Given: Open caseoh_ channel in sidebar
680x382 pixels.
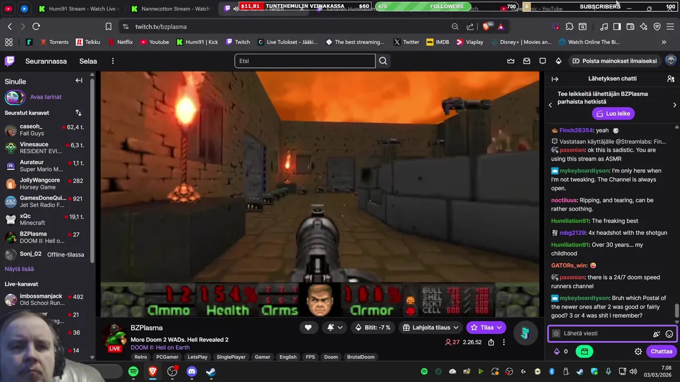Looking at the screenshot, I should [x=45, y=130].
